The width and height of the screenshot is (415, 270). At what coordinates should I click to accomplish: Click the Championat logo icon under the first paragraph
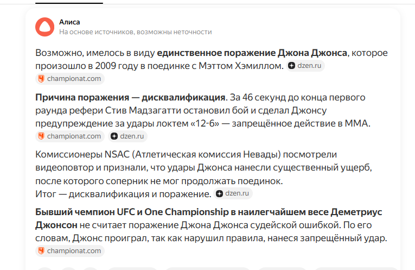41,79
